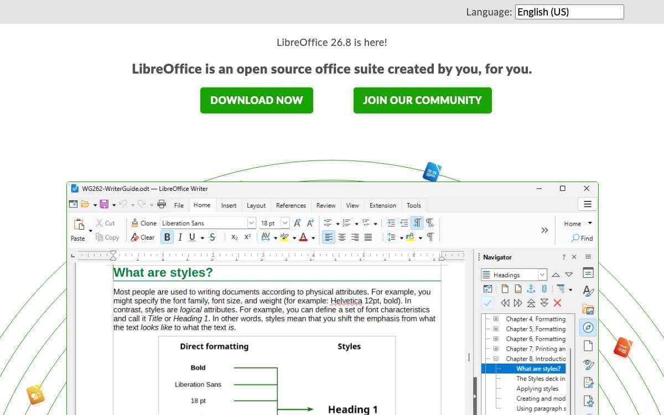664x415 pixels.
Task: Click the red X delete icon in Navigator
Action: point(557,303)
